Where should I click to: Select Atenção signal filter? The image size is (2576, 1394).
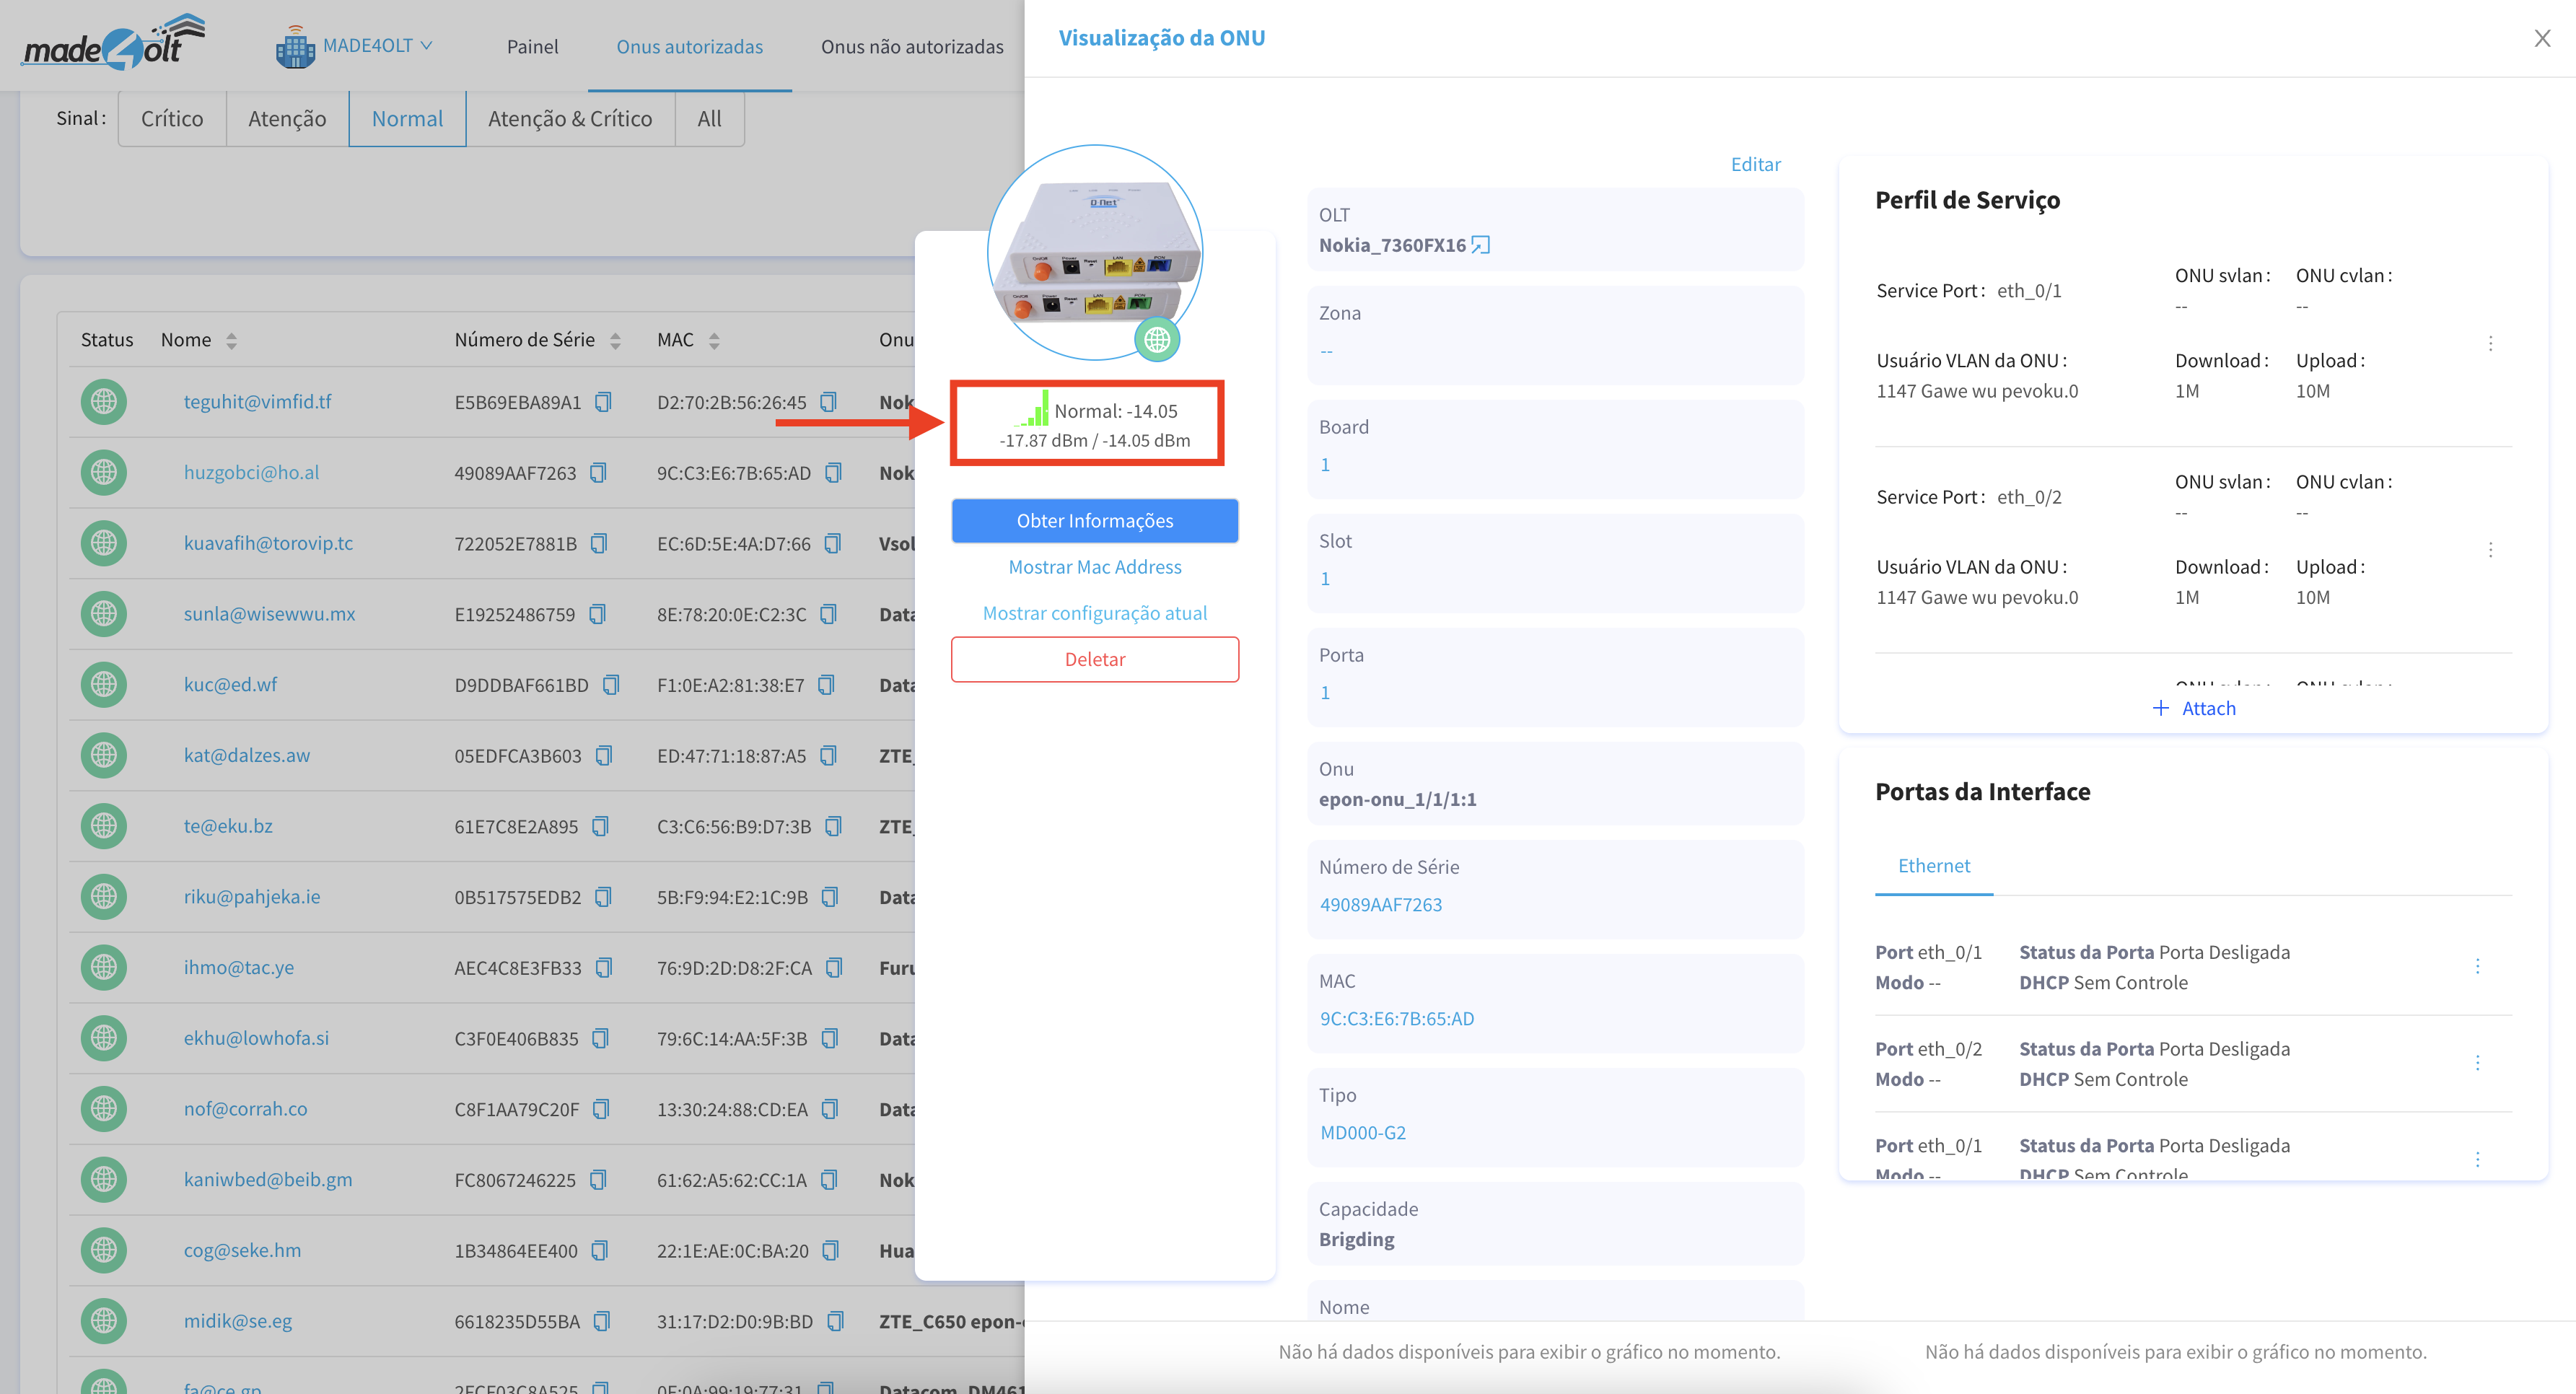pos(287,119)
